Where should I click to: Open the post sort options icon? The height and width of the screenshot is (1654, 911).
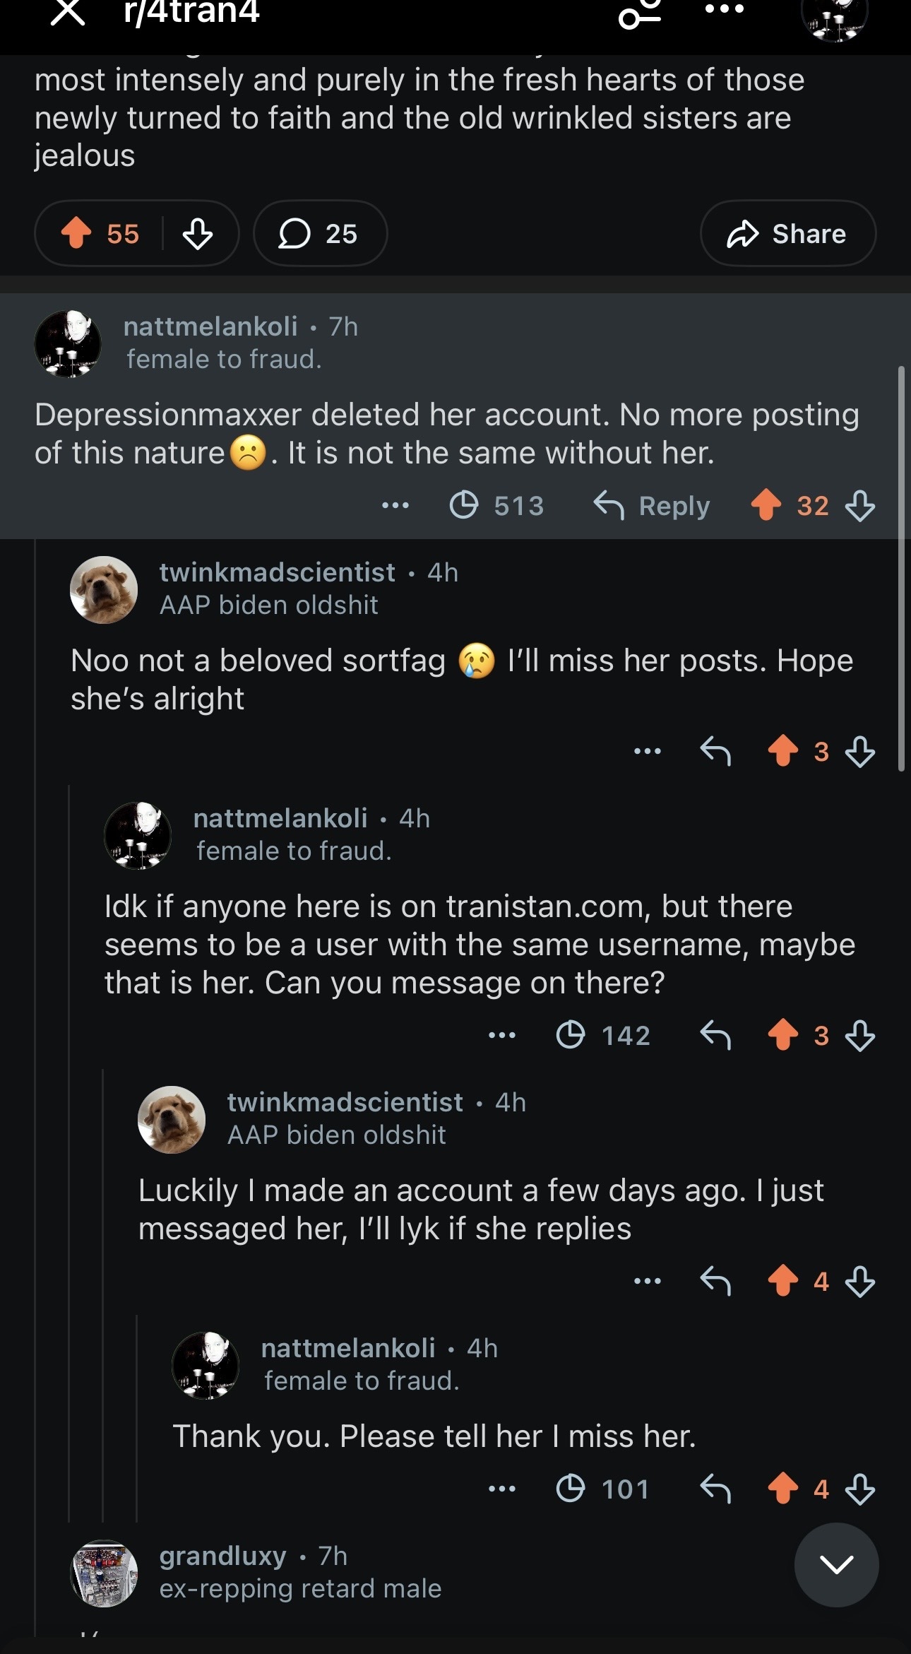pyautogui.click(x=640, y=14)
